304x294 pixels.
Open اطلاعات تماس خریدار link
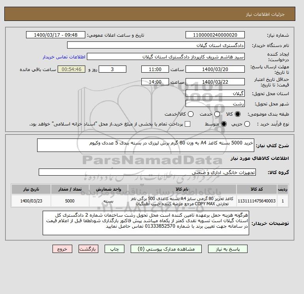coord(64,57)
